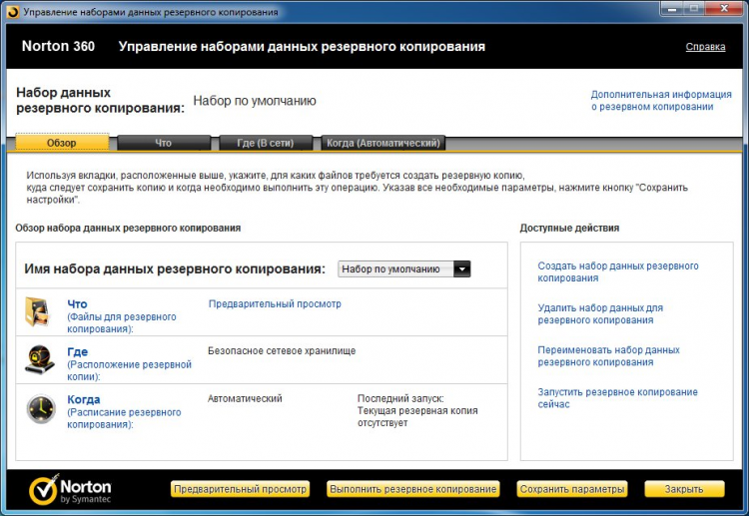
Task: Click the locked globe icon beside Где
Action: point(40,359)
